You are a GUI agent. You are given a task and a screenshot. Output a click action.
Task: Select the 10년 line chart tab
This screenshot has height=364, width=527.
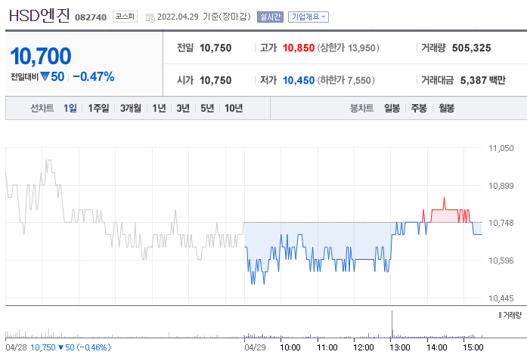coord(233,108)
